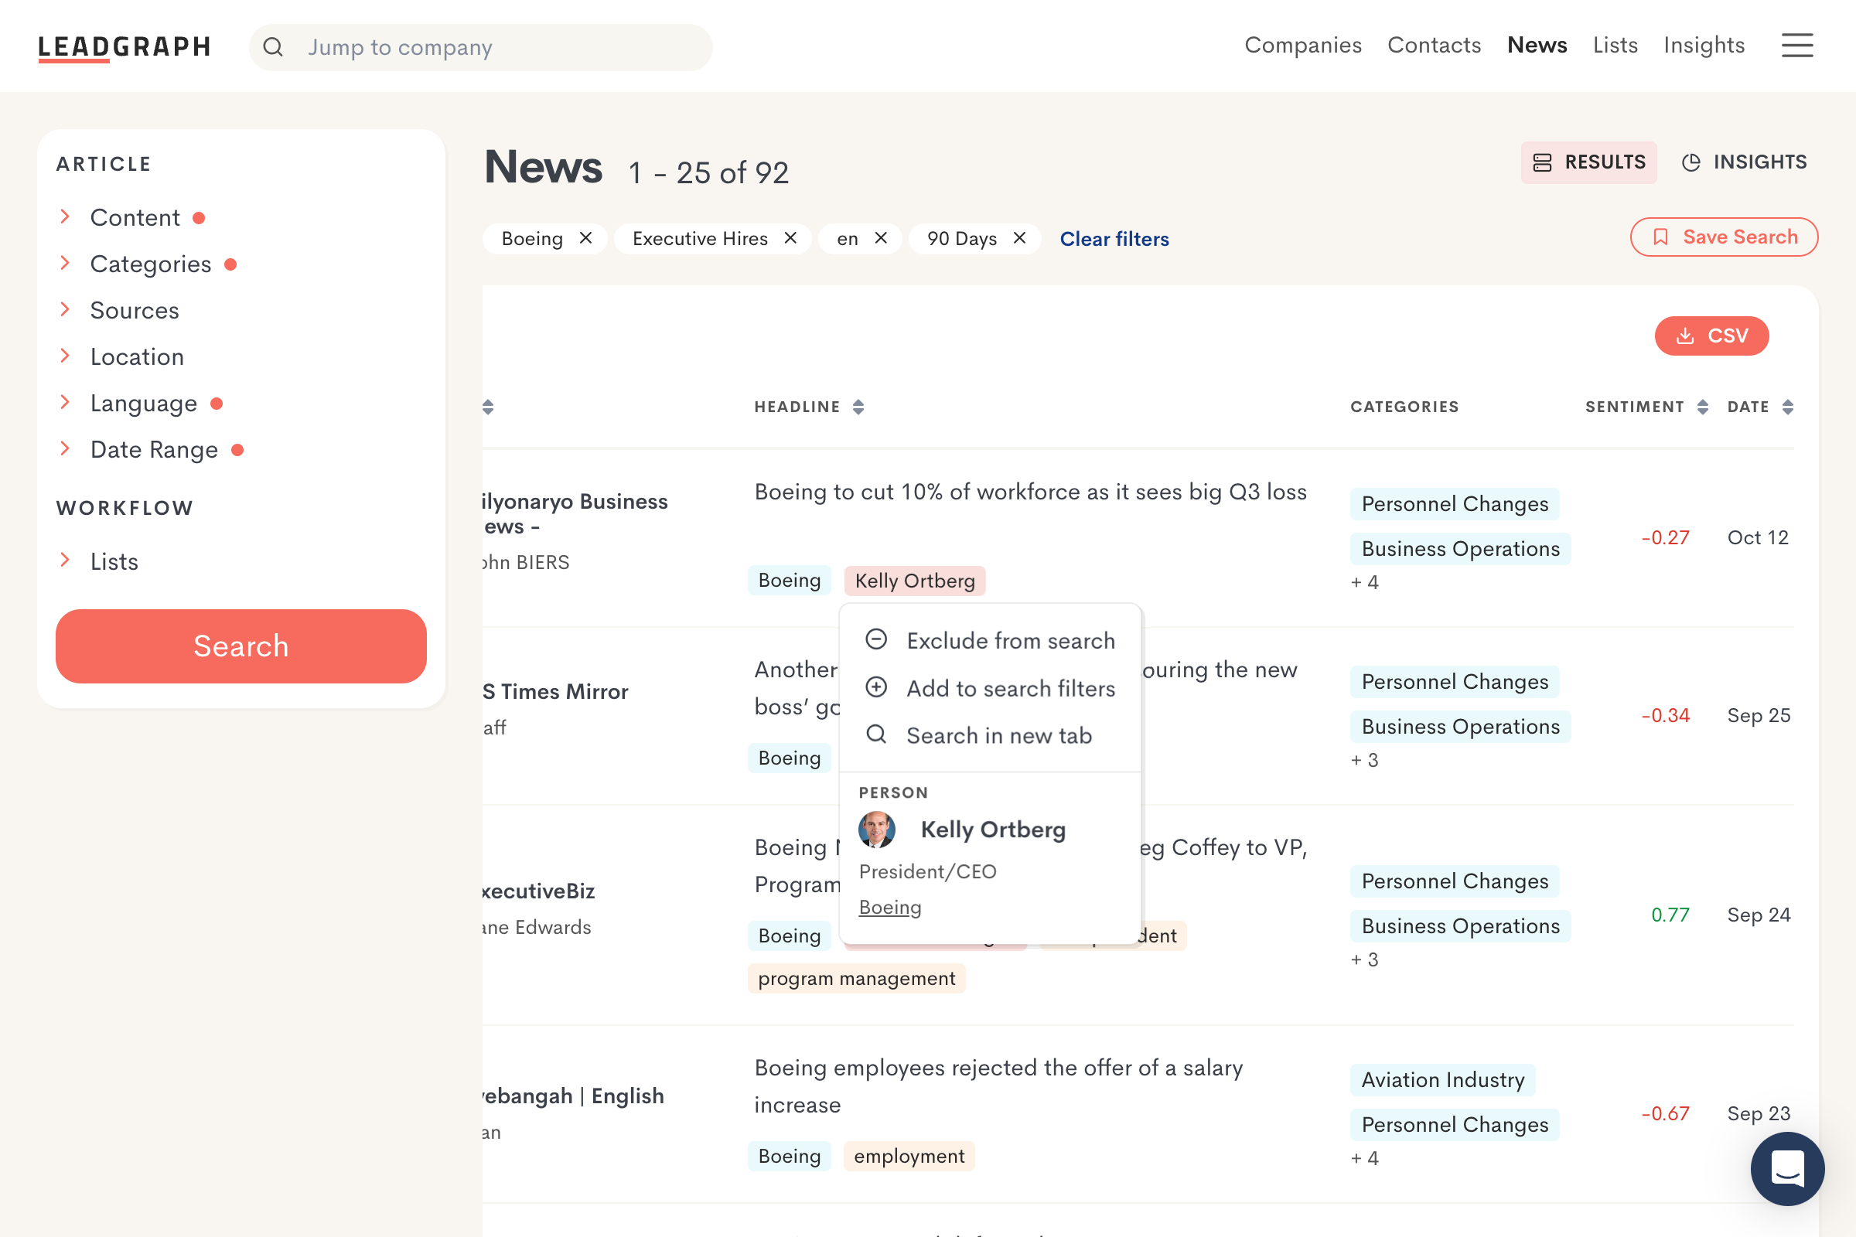This screenshot has height=1237, width=1856.
Task: Expand the Content filter section
Action: tap(134, 218)
